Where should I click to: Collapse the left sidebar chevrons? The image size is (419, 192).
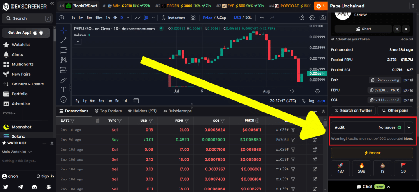point(52,4)
